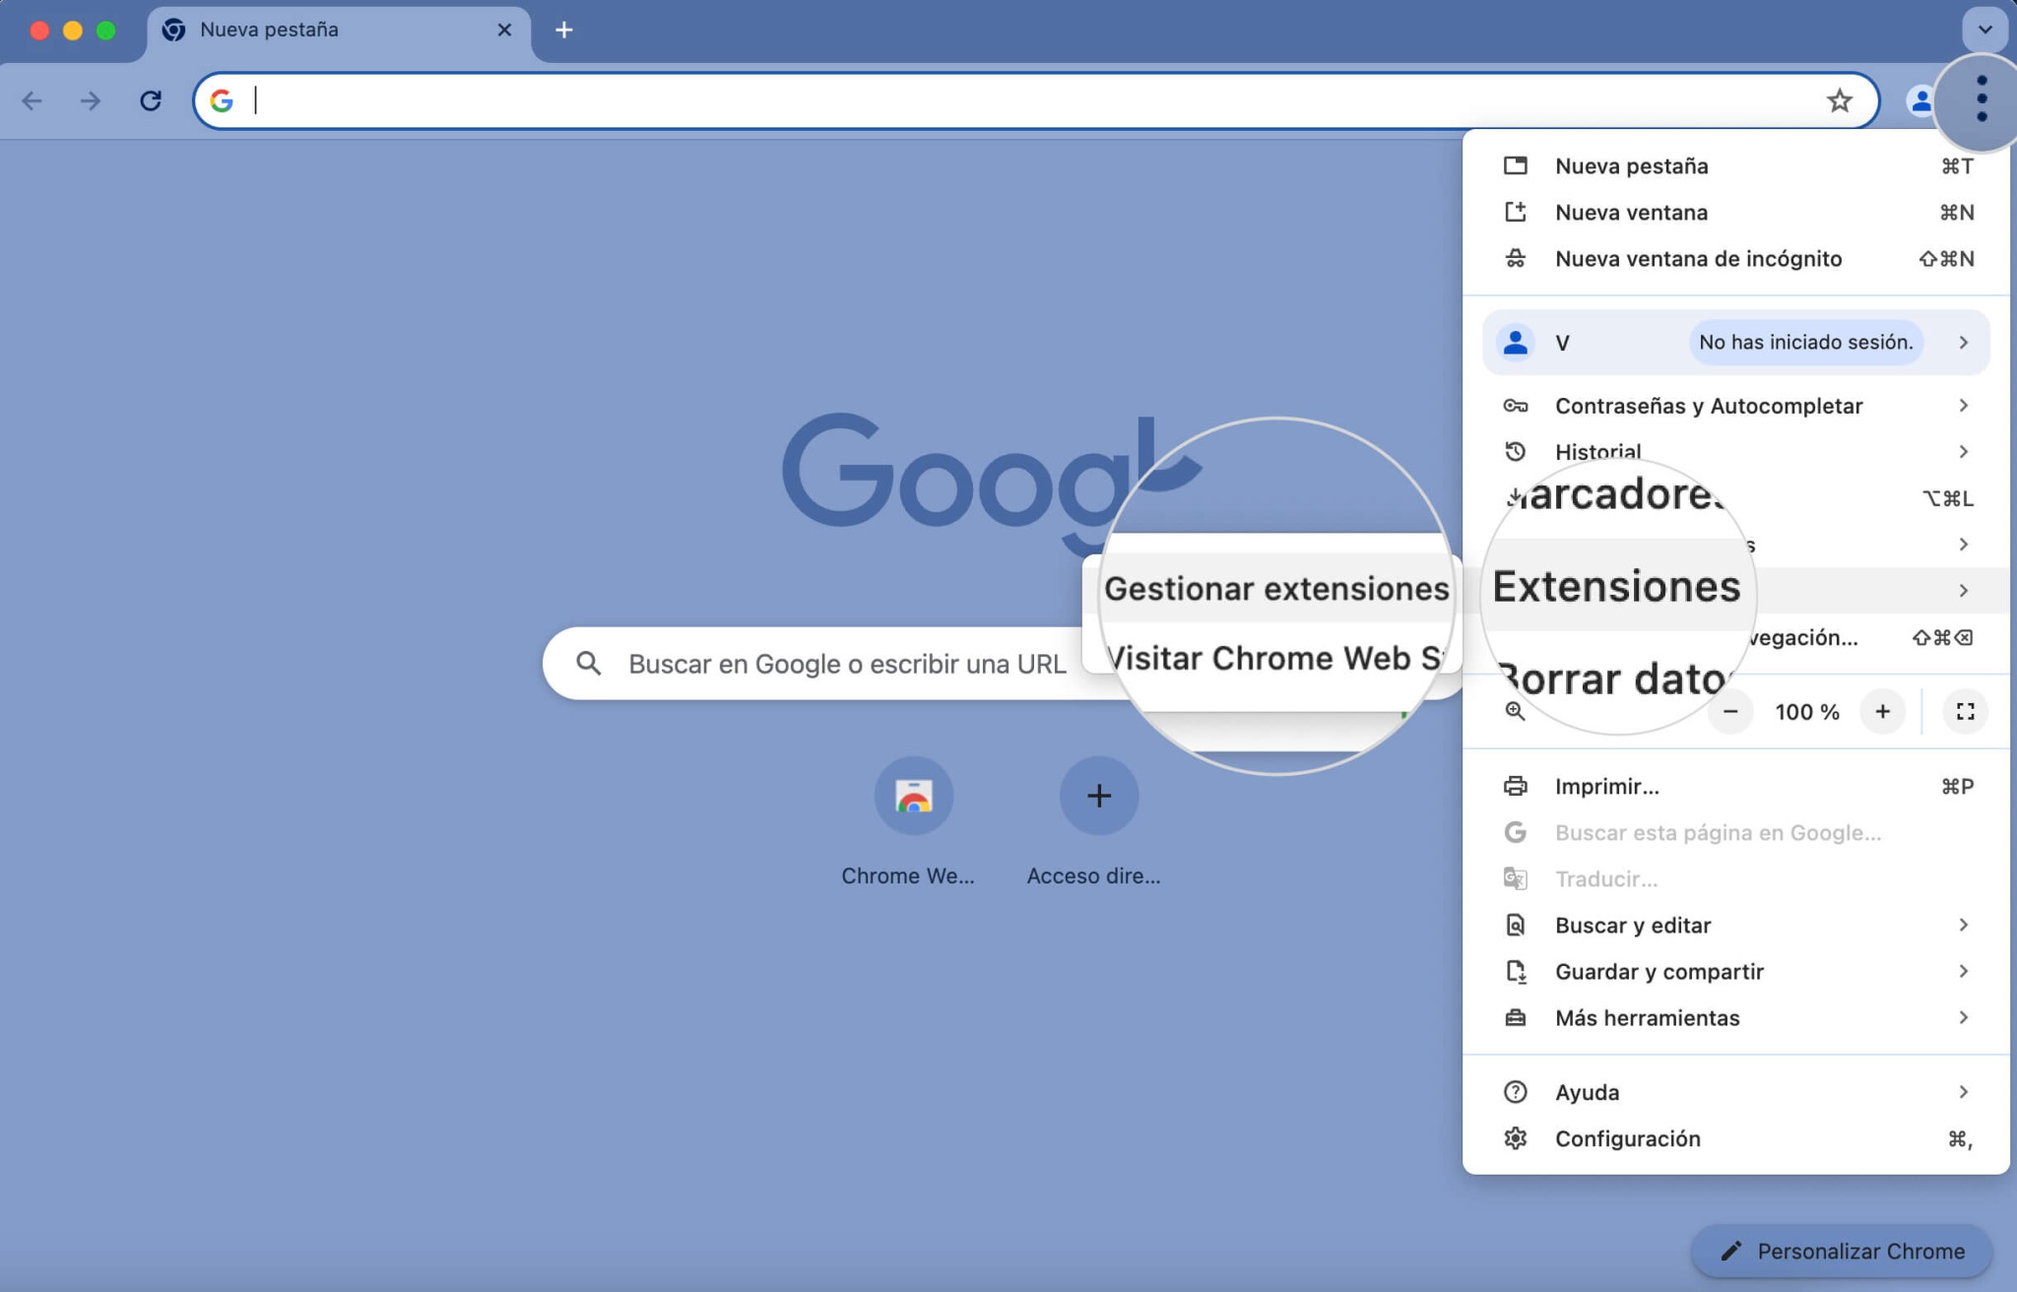Click the history clock icon
This screenshot has width=2017, height=1292.
(x=1516, y=451)
